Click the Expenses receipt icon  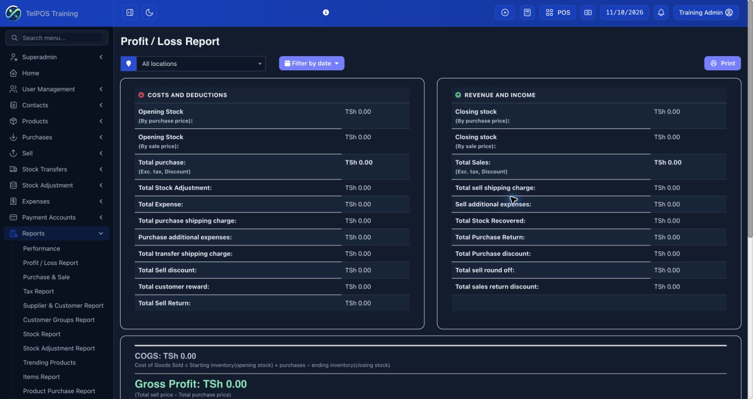point(13,201)
